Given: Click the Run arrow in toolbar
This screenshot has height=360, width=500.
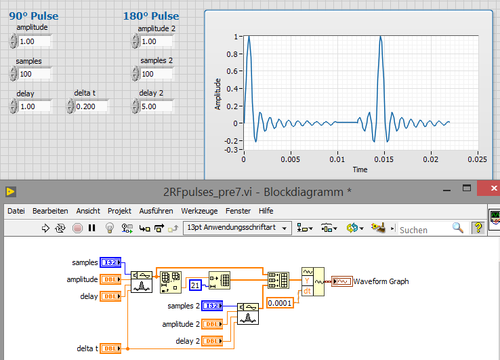Looking at the screenshot, I should click(x=45, y=228).
